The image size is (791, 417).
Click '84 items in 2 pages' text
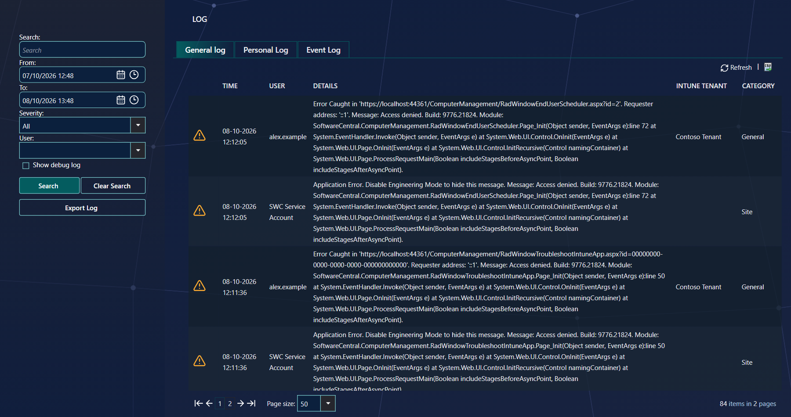coord(748,404)
